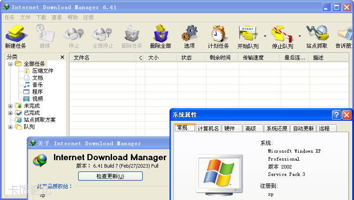
Task: Switch to 自动更新 tab in 系统属性
Action: coord(303,129)
